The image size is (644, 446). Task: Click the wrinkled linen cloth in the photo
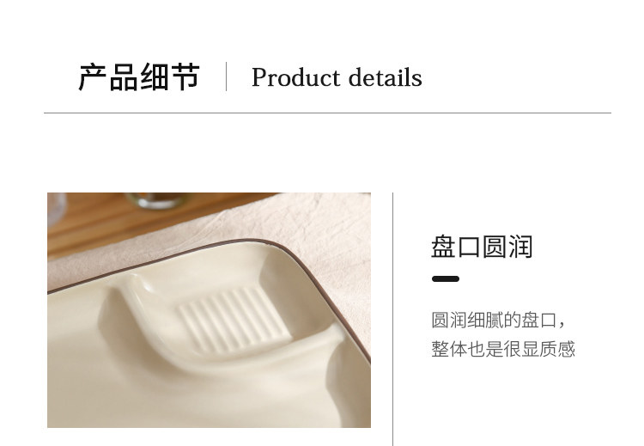pyautogui.click(x=325, y=230)
